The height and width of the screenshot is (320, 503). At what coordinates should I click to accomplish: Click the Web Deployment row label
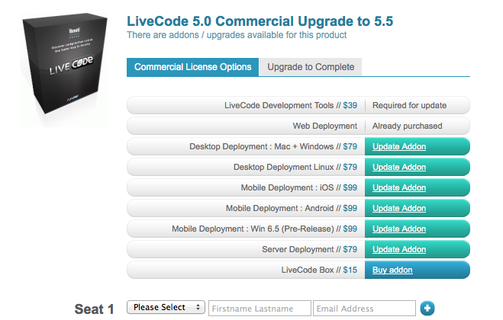click(324, 126)
